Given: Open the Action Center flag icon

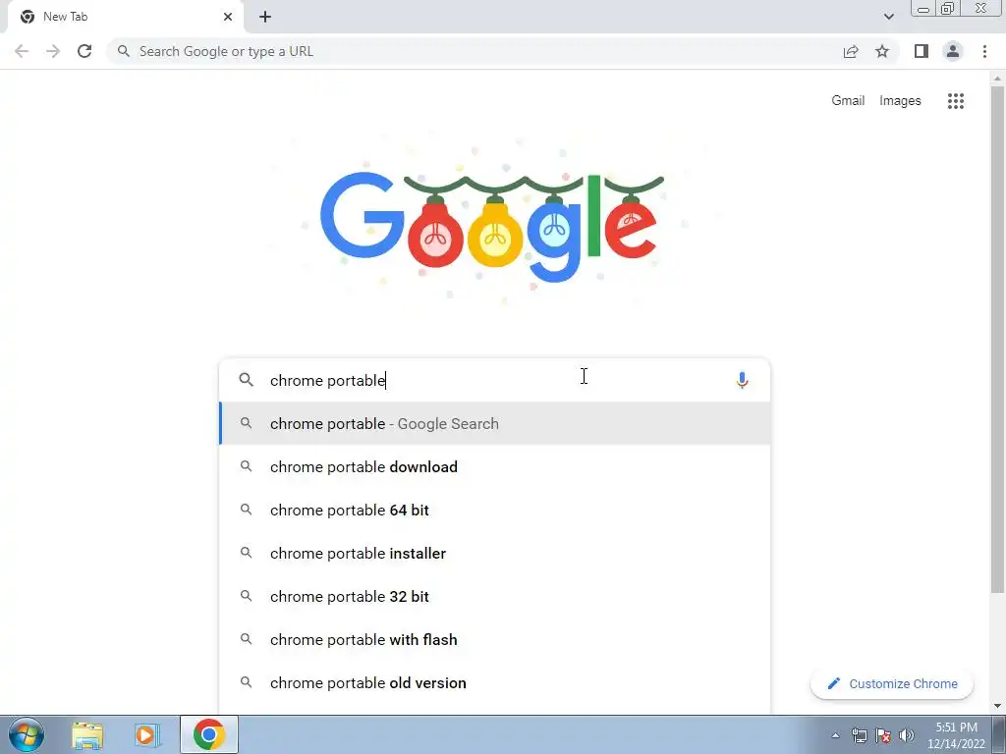Looking at the screenshot, I should (x=883, y=735).
